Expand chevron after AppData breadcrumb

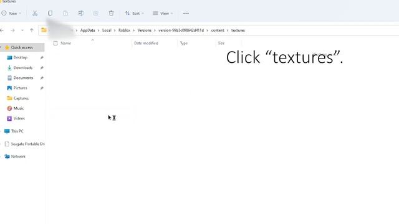[99, 30]
